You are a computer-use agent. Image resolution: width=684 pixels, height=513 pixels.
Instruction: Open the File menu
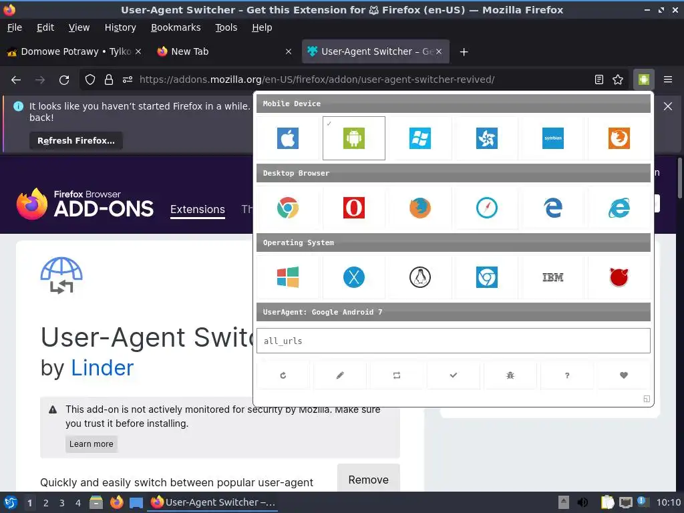15,27
